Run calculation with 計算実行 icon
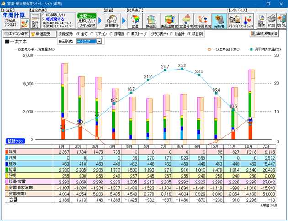The image size is (288, 221). point(112,21)
